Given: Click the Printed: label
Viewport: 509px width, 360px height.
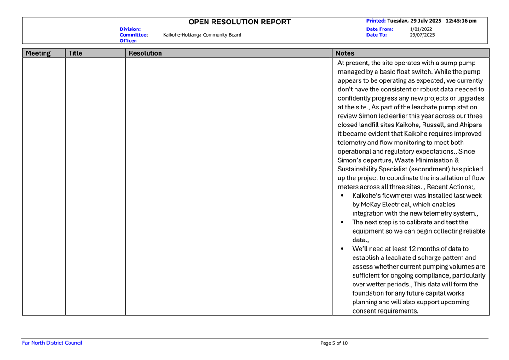Looking at the screenshot, I should (376, 20).
